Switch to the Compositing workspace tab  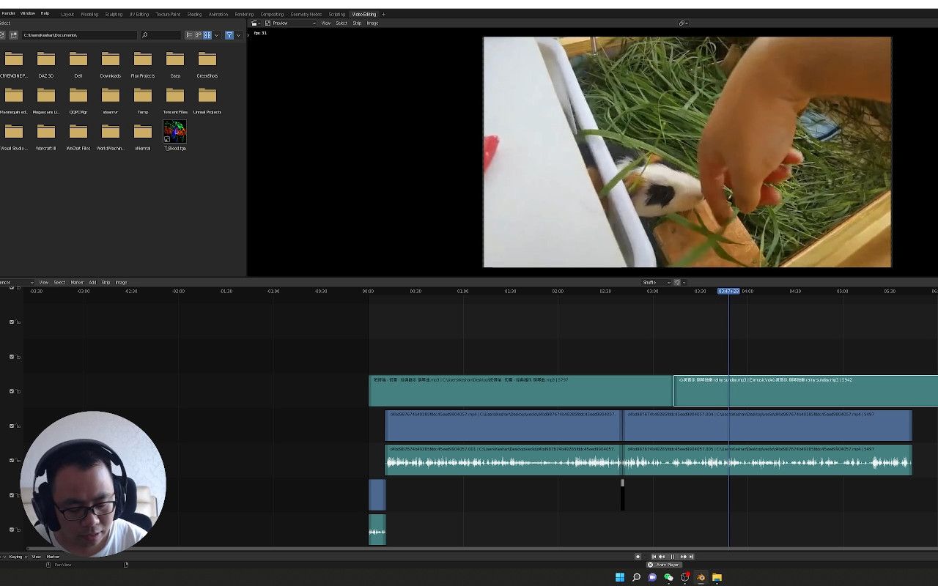[272, 13]
